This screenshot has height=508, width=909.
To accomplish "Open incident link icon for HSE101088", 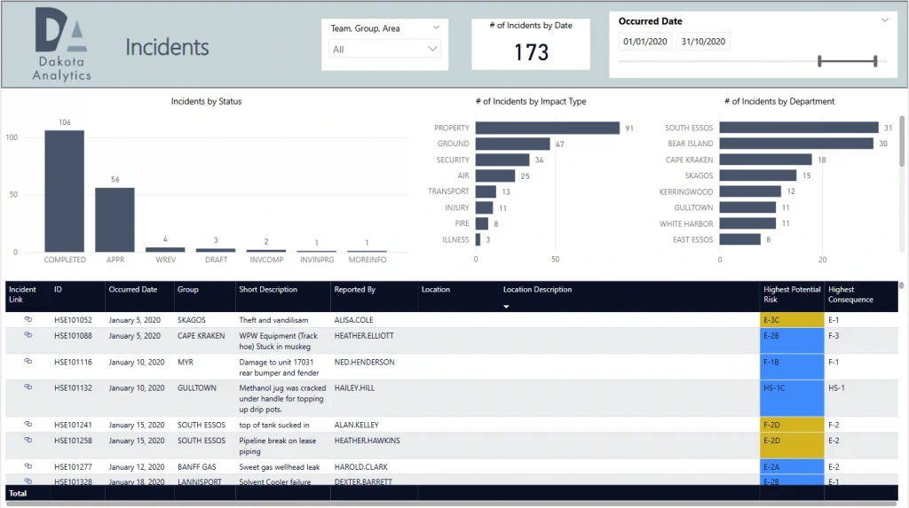I will (x=28, y=335).
